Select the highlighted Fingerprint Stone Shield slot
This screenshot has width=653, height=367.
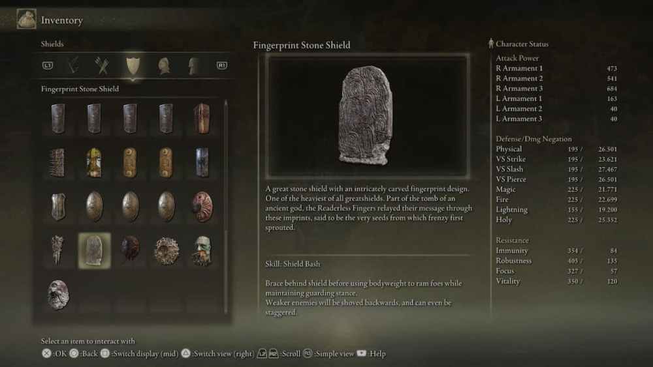point(95,250)
